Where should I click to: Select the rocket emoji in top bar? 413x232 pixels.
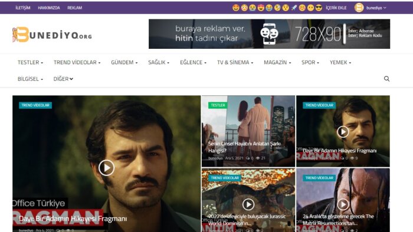pos(294,8)
